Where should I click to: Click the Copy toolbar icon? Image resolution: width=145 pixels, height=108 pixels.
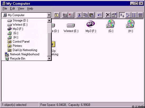pyautogui.click(x=85, y=15)
